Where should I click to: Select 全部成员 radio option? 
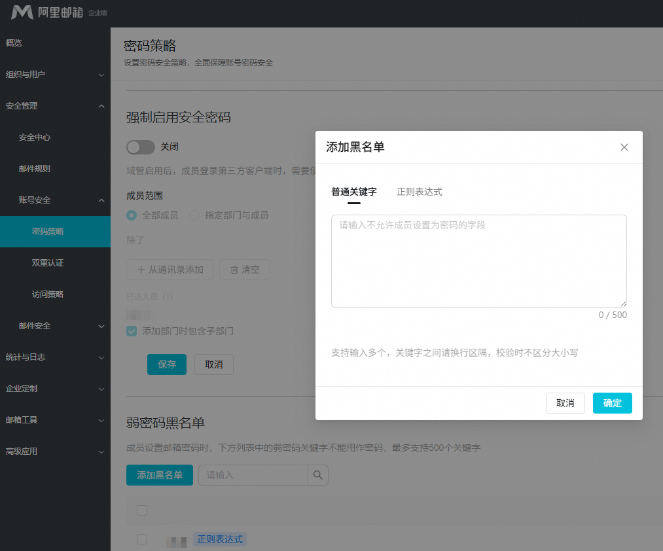coord(132,215)
